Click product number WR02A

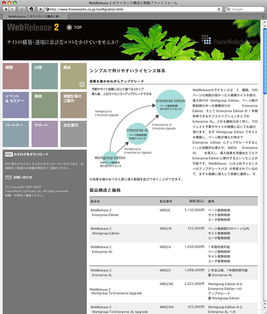(x=165, y=247)
